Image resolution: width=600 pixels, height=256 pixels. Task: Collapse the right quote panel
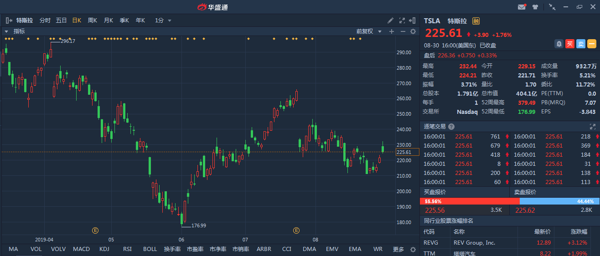pyautogui.click(x=413, y=20)
